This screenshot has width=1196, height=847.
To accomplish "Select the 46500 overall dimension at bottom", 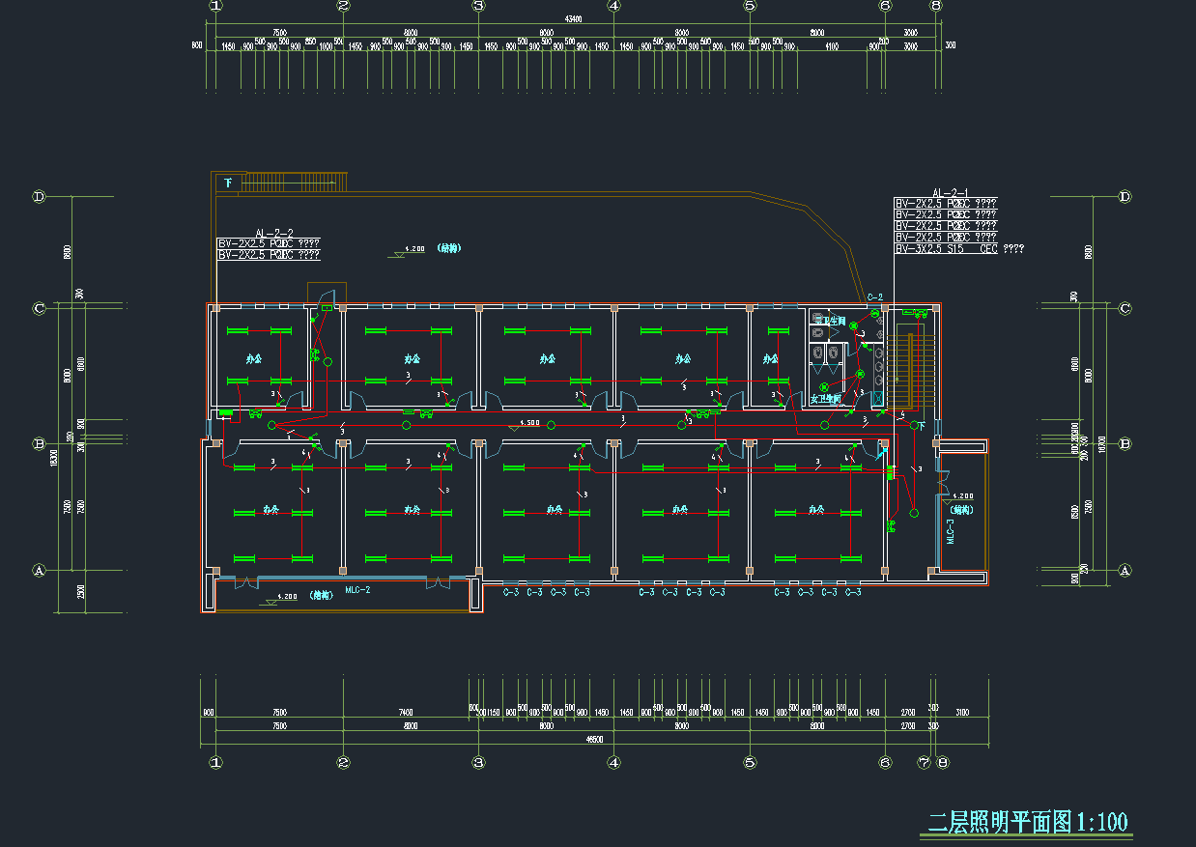I will click(594, 739).
